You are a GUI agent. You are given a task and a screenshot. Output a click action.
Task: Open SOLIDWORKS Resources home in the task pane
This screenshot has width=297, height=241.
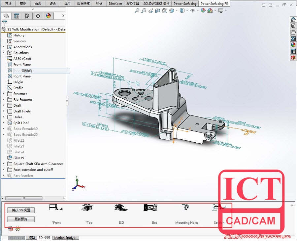(x=293, y=20)
